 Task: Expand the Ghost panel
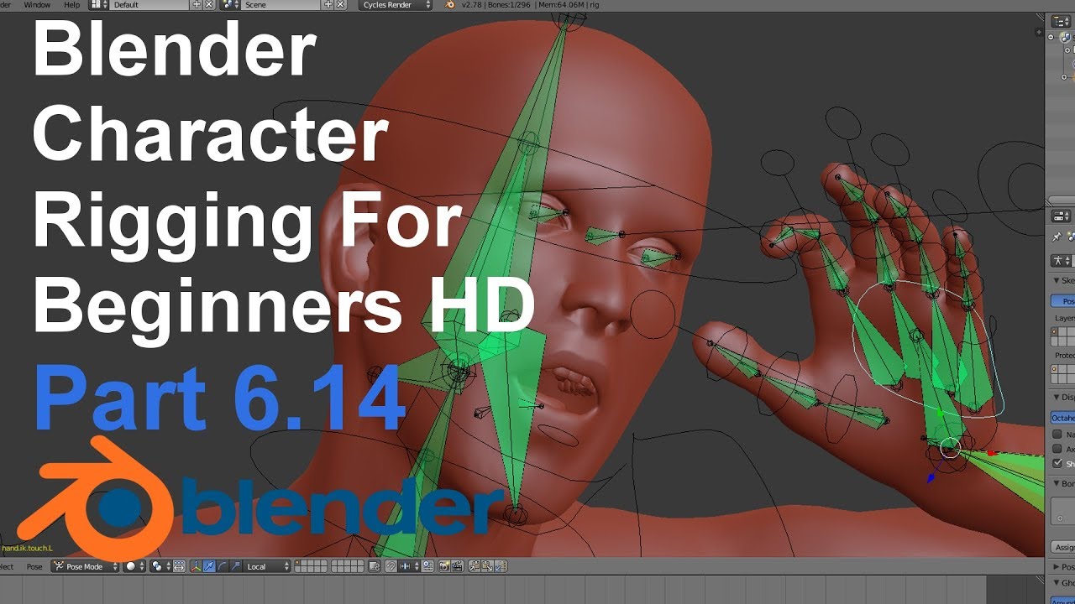coord(1055,582)
